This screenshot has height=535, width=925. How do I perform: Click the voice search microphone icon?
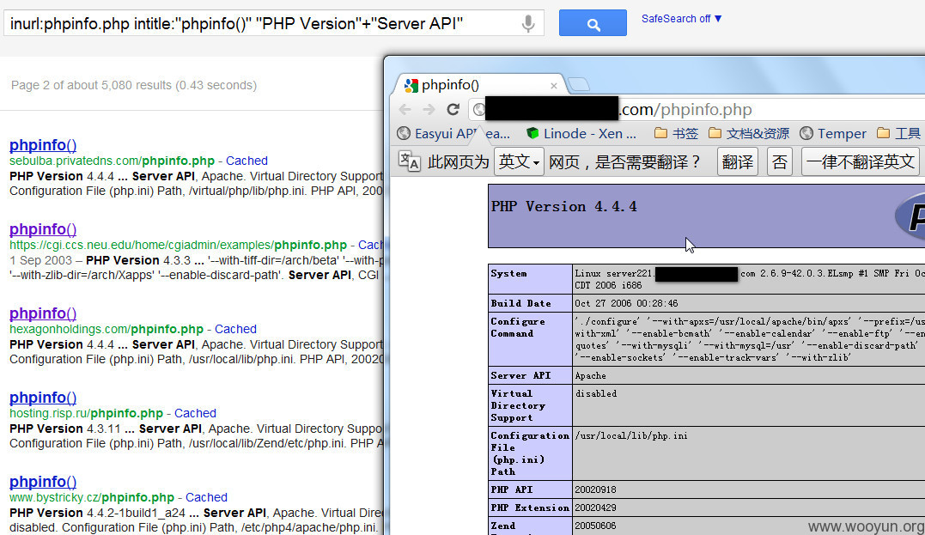coord(528,23)
